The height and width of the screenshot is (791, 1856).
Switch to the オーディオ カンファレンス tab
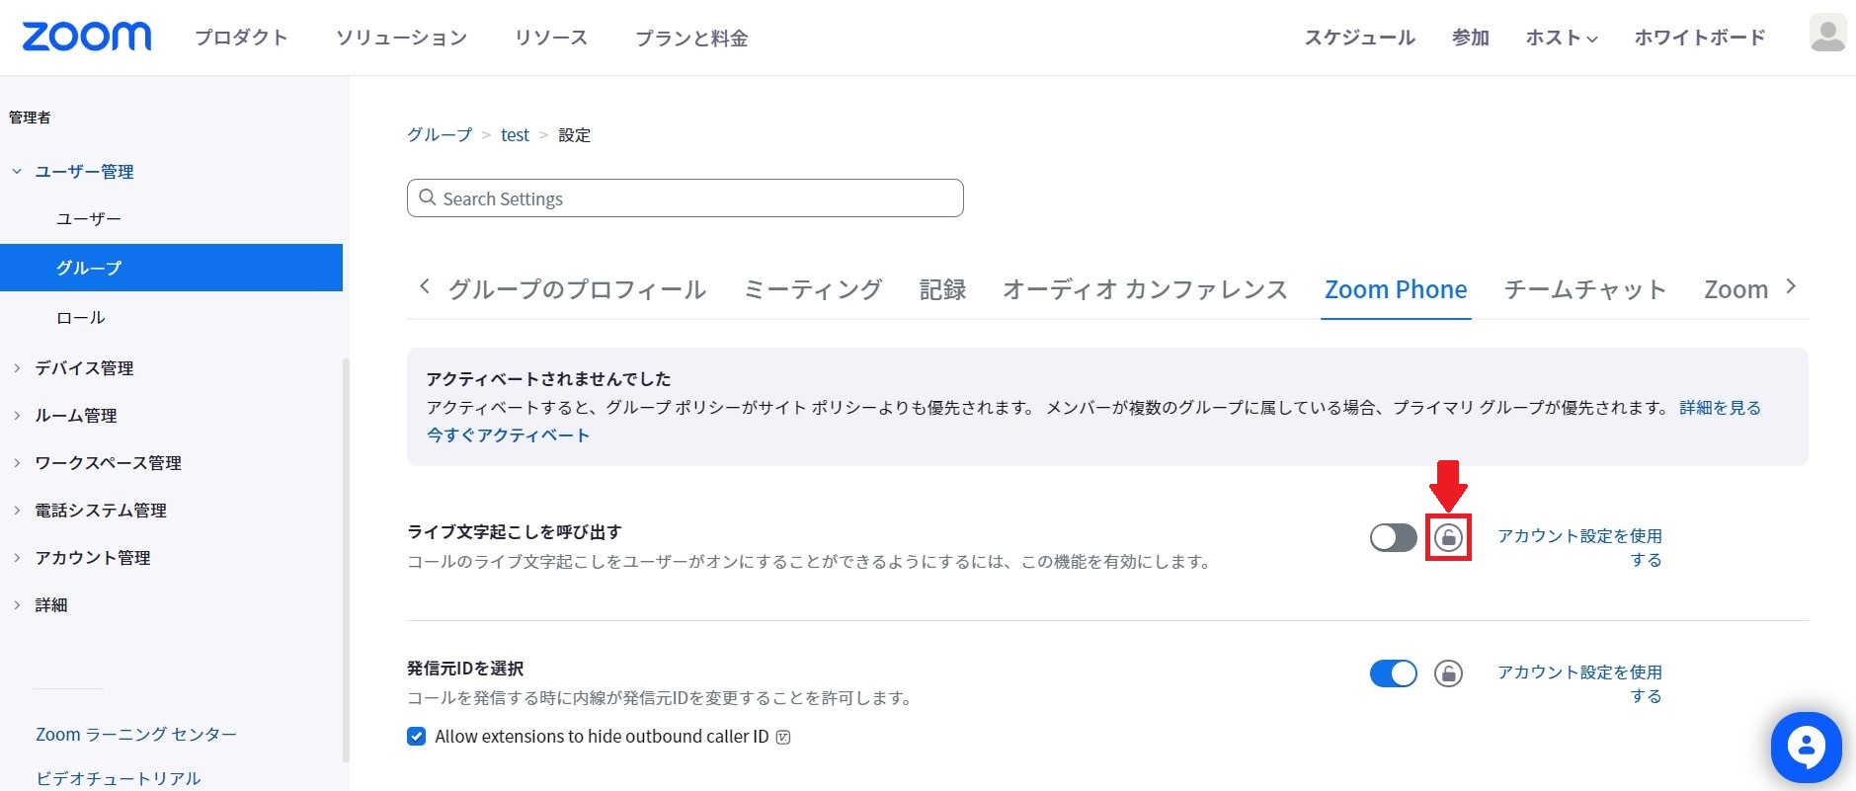coord(1145,289)
